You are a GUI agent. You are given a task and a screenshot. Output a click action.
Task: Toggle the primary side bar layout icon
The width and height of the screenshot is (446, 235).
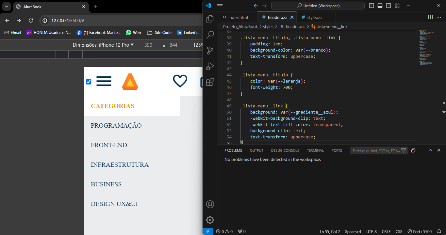pyautogui.click(x=372, y=6)
